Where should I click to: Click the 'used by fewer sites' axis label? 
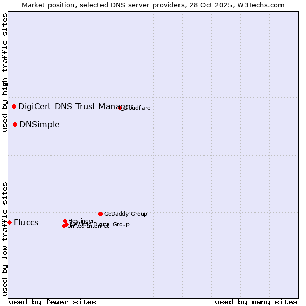(x=53, y=302)
